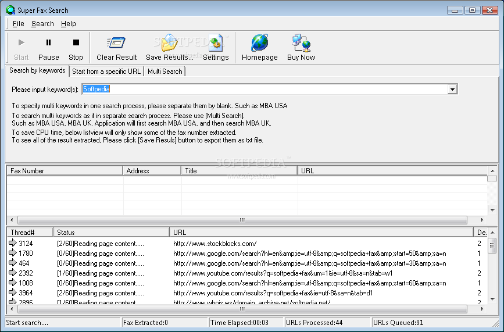This screenshot has height=332, width=504.
Task: Click Fax Extracted:0 in status bar
Action: point(145,323)
